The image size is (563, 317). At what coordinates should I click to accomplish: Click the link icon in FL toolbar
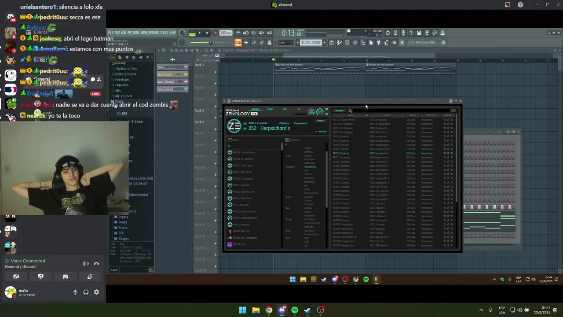[x=261, y=43]
